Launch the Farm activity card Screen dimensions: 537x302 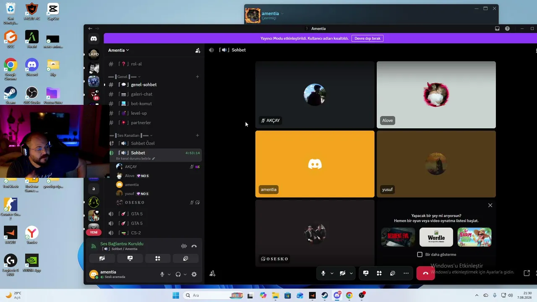point(474,237)
